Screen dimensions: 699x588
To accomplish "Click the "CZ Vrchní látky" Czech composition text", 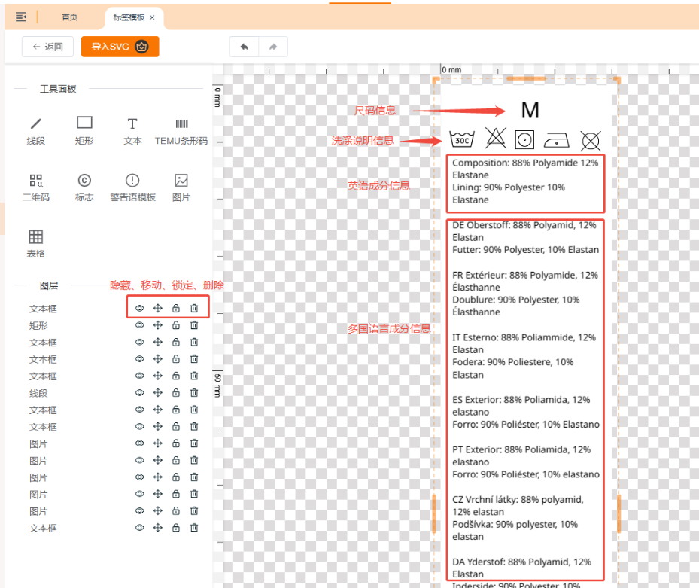I will (518, 518).
